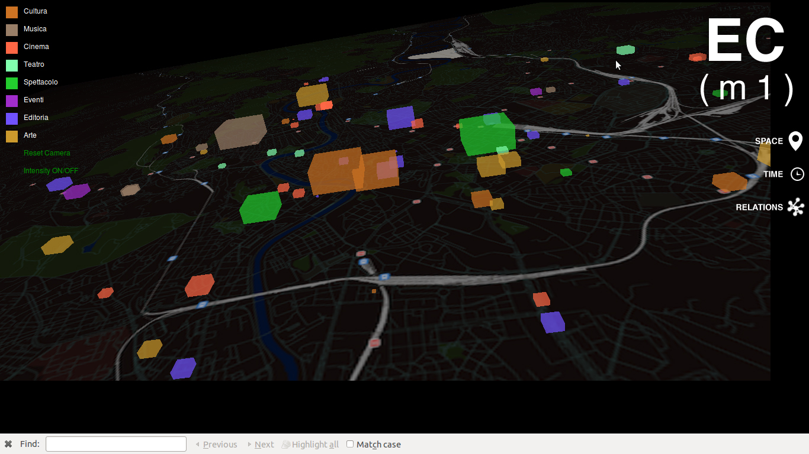Image resolution: width=809 pixels, height=454 pixels.
Task: Toggle the Match case checkbox
Action: point(350,444)
